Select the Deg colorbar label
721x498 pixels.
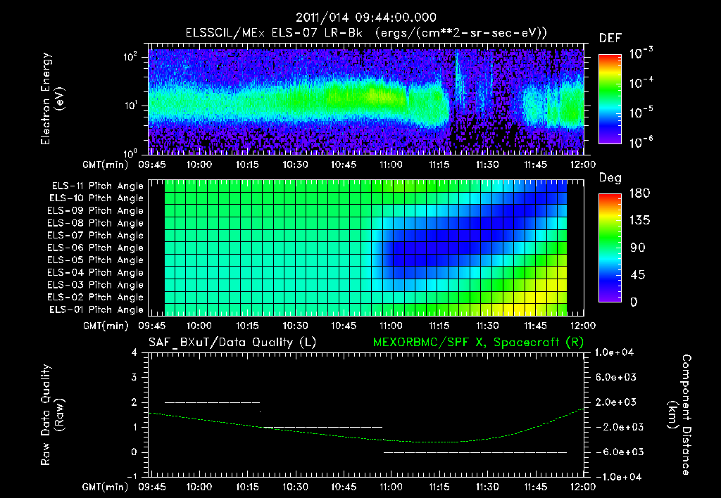pyautogui.click(x=610, y=178)
